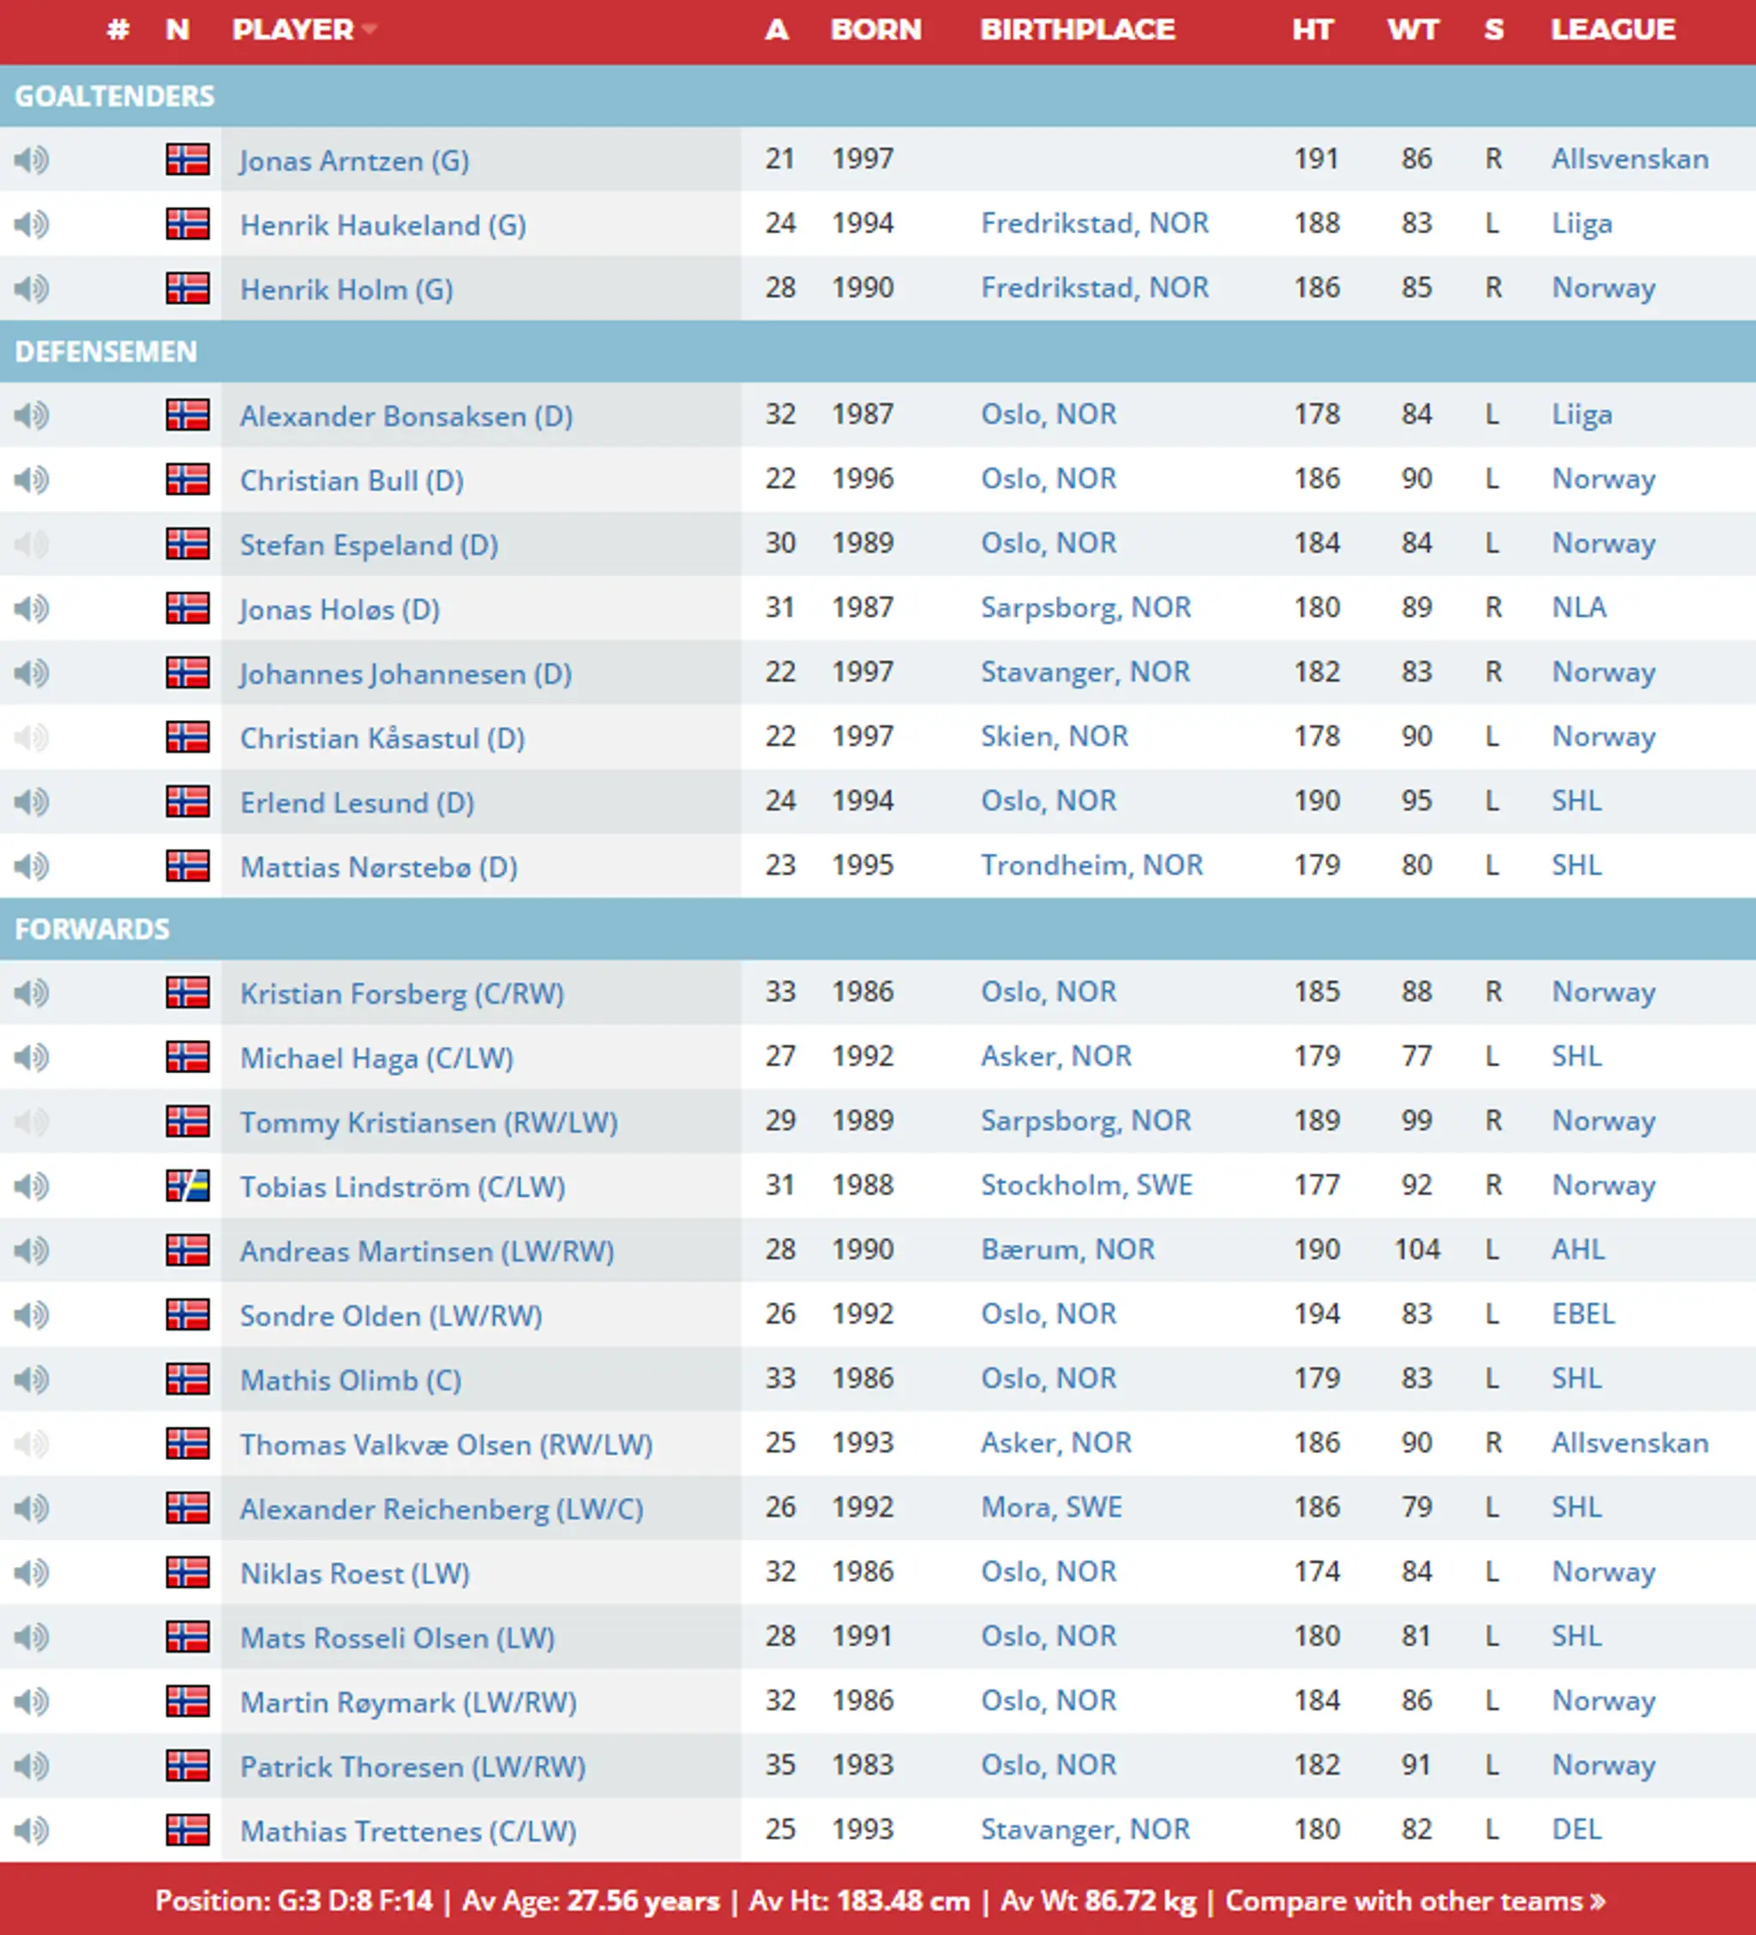Click speaker icon beside Patrick Thoresen
This screenshot has width=1756, height=1935.
[31, 1765]
